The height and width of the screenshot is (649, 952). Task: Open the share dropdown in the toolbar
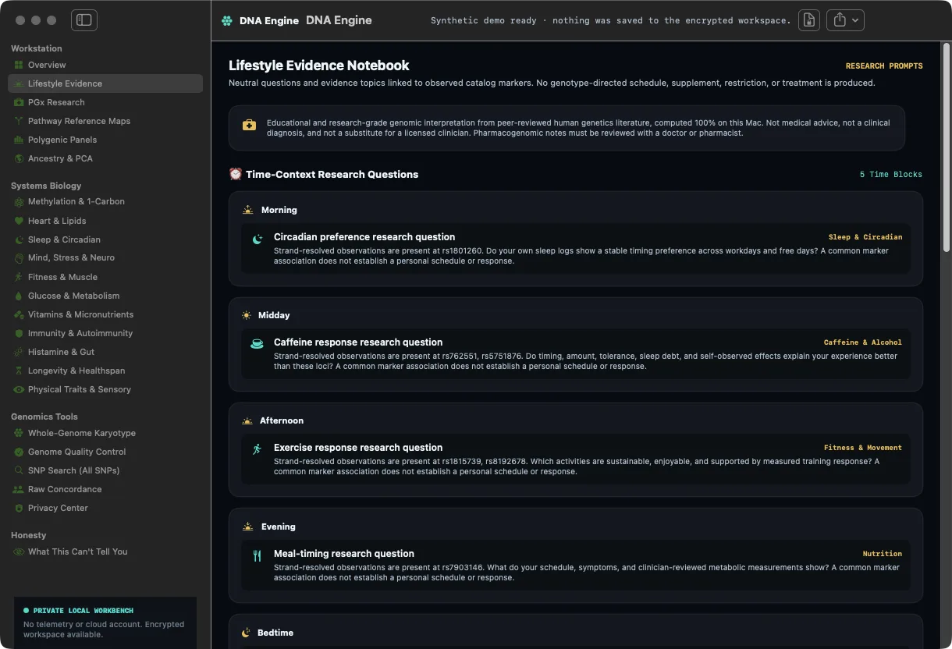coord(846,20)
